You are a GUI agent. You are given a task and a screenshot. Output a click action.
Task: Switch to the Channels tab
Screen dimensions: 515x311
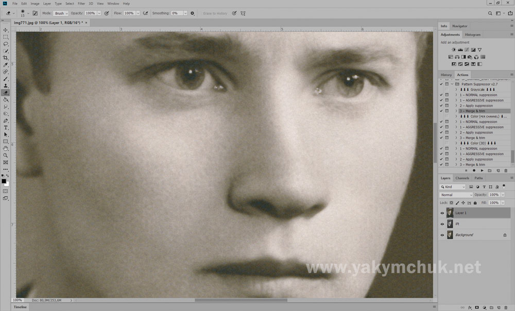[x=462, y=178]
